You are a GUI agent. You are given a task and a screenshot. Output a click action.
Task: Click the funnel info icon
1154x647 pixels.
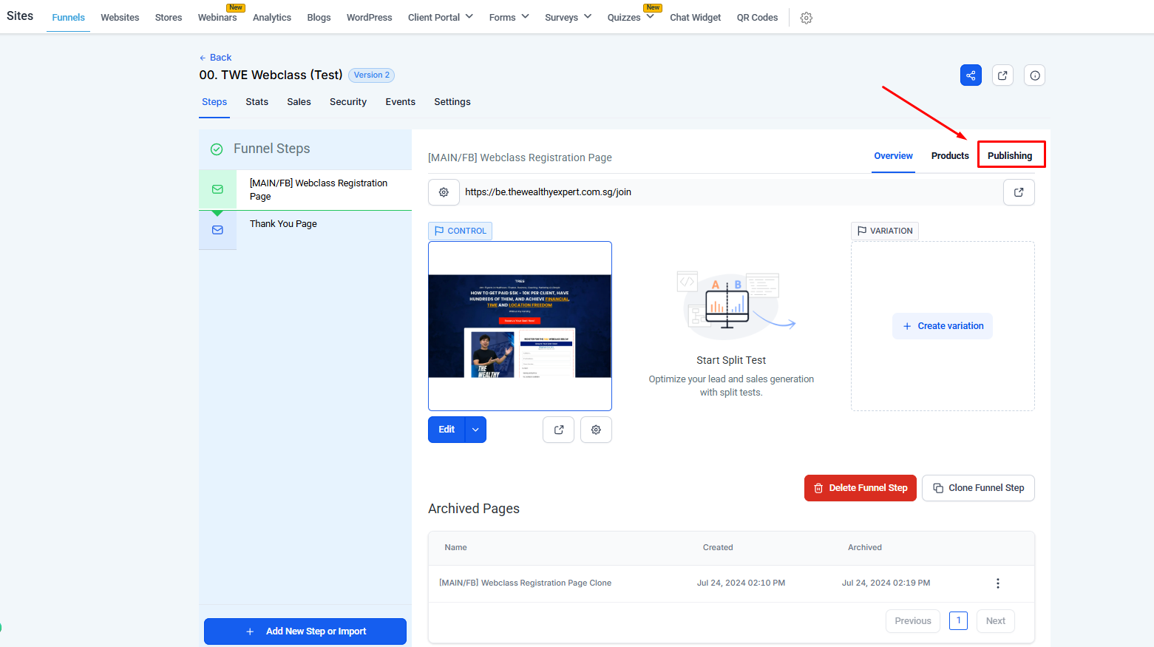click(1034, 75)
